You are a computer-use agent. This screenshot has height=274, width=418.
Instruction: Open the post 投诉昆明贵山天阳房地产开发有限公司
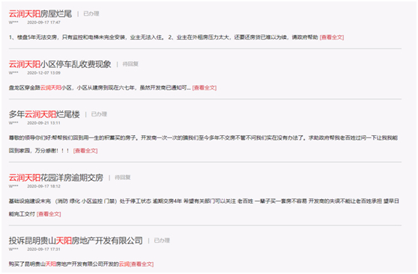coord(76,240)
